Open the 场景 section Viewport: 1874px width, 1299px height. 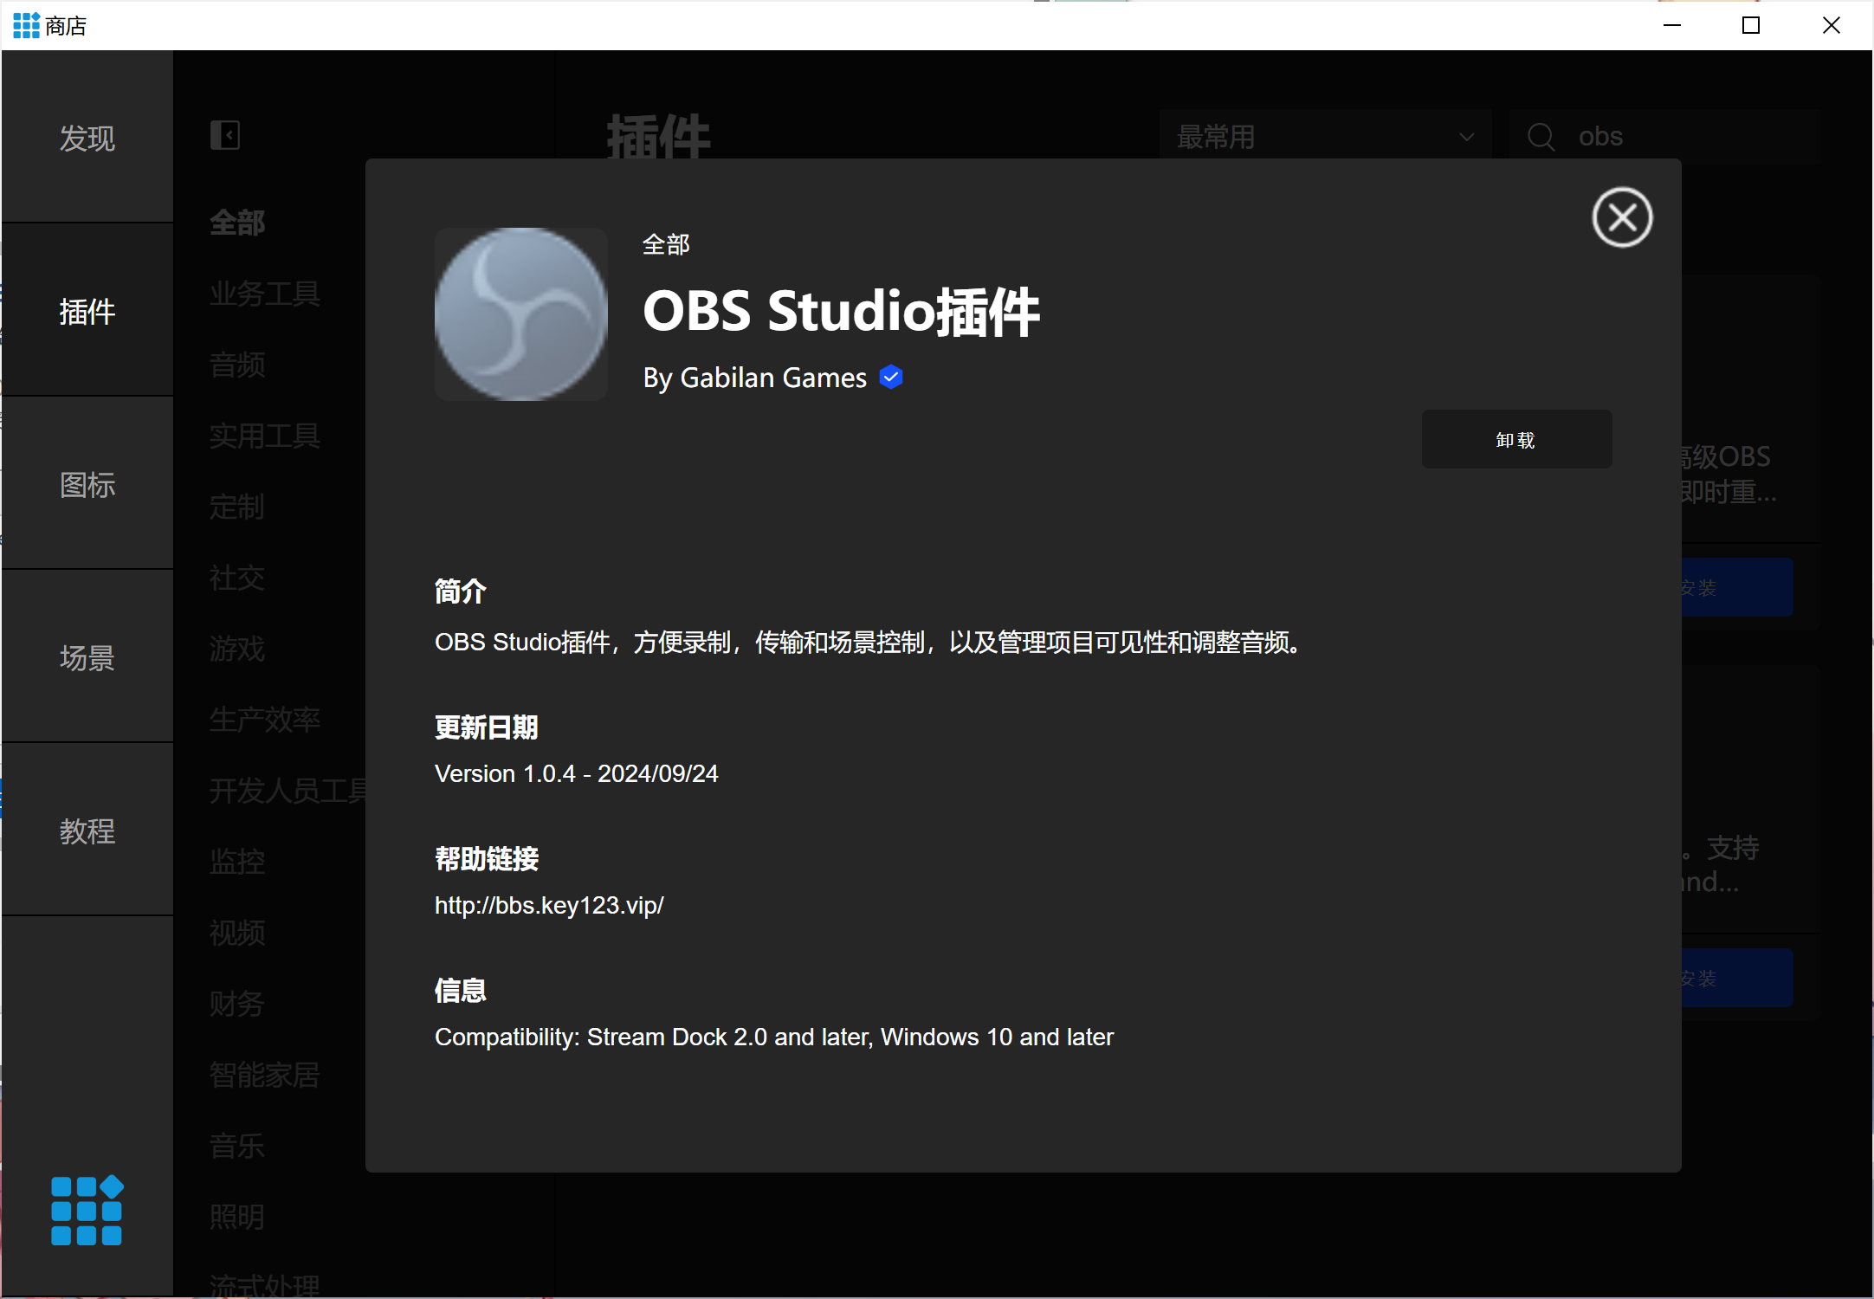[x=87, y=658]
